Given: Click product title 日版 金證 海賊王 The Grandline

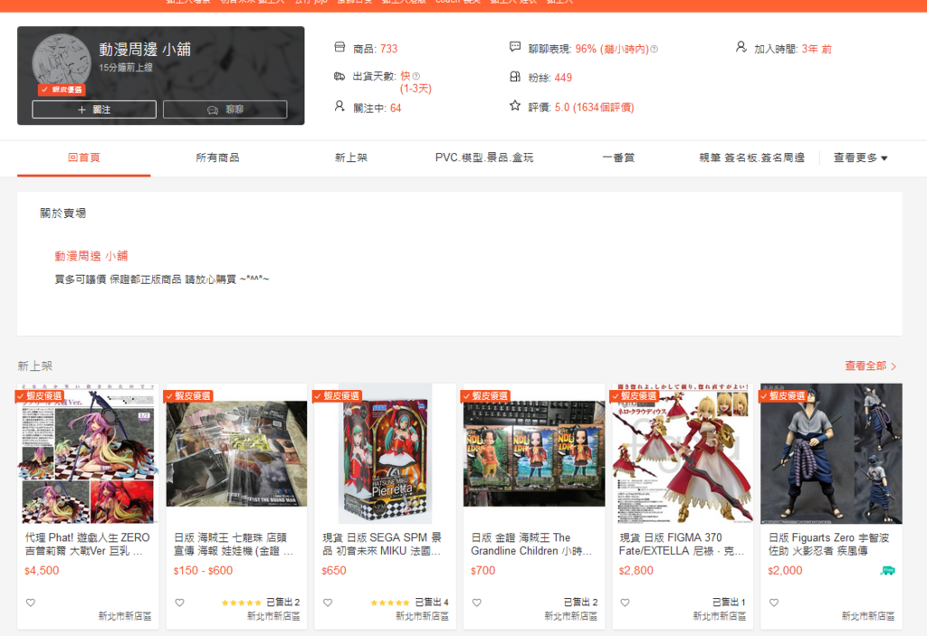Looking at the screenshot, I should tap(531, 544).
